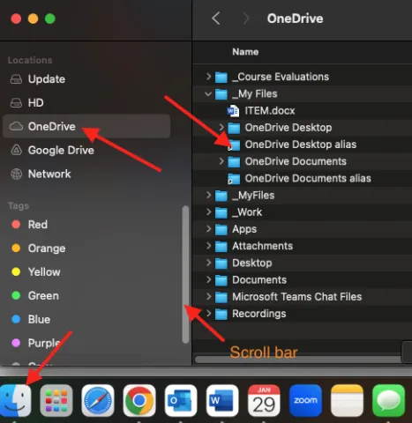The image size is (412, 423).
Task: Expand the Desktop folder
Action: click(x=208, y=263)
